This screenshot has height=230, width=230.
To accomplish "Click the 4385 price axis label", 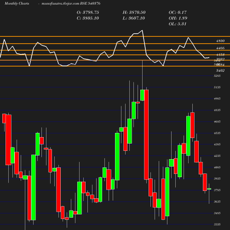I will point(217,144).
